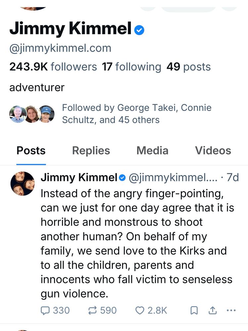Tap the three mutual follower avatars
Screen dimensions: 248x331
pos(32,114)
